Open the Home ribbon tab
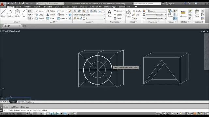Screen dimensions: 209x117 (x=10, y=7)
